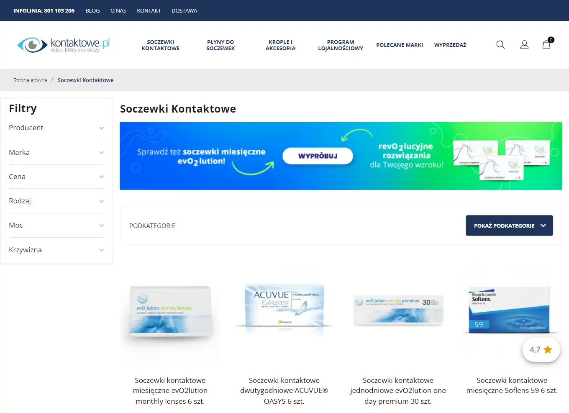Open Soflens 59 6 szt. product title

[x=512, y=385]
